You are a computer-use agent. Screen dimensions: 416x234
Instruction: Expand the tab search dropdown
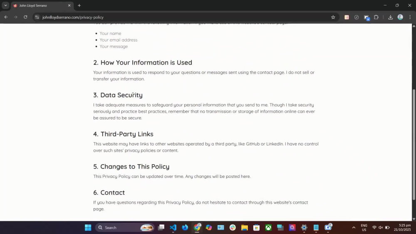[x=5, y=5]
